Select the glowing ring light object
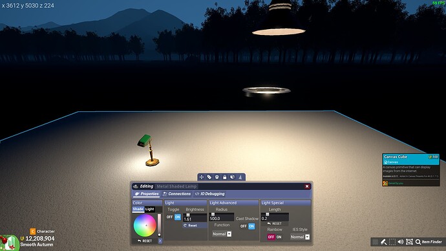 point(266,91)
